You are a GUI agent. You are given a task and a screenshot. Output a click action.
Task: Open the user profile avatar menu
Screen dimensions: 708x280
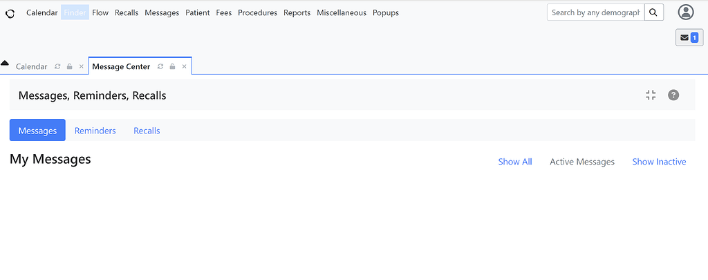pos(685,12)
